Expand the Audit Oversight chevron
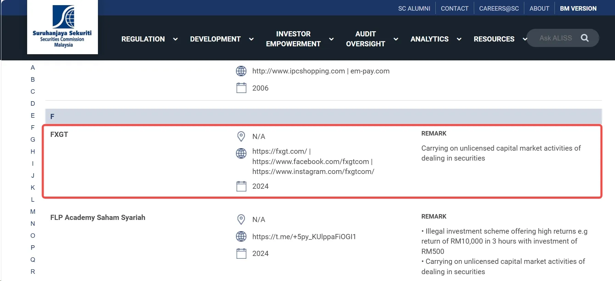Viewport: 615px width, 281px height. pos(396,39)
